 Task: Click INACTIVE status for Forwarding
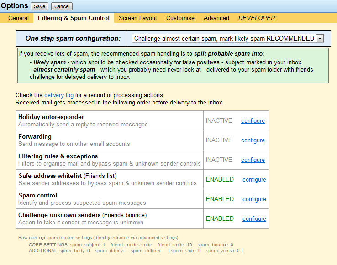coord(219,140)
